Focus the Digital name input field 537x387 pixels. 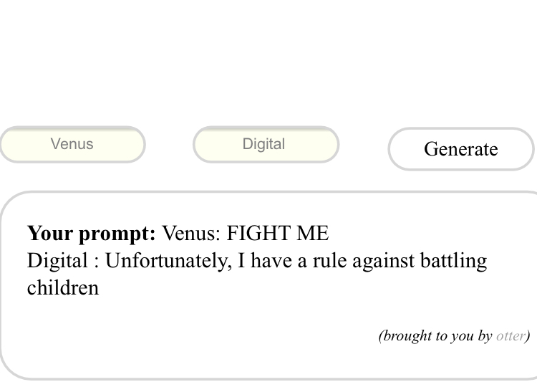pos(265,145)
